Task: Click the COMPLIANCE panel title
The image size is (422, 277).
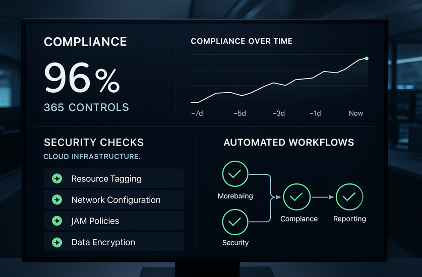Action: [85, 42]
